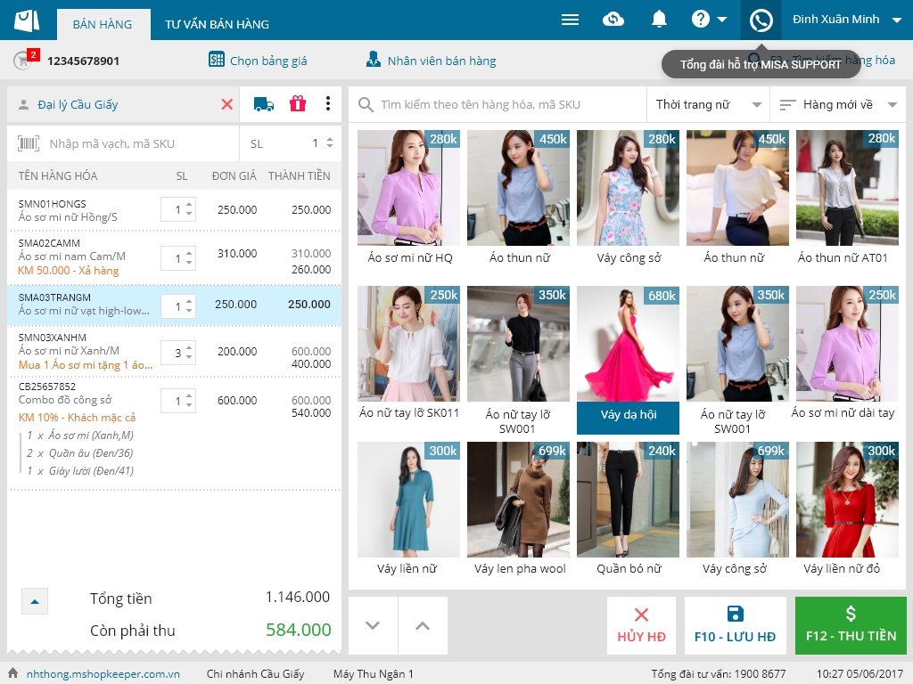The height and width of the screenshot is (684, 913).
Task: Click the home icon in status bar
Action: (12, 673)
